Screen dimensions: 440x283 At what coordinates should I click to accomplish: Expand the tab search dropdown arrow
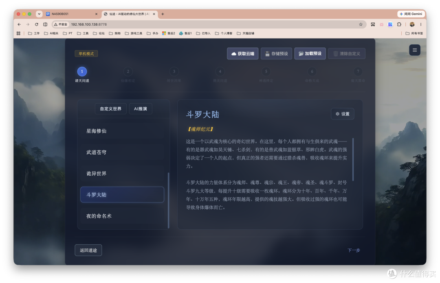pos(39,14)
